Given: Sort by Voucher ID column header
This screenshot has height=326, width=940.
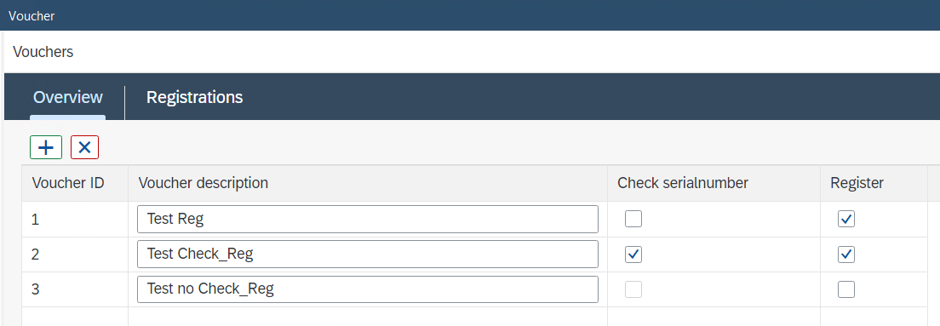Looking at the screenshot, I should coord(68,183).
